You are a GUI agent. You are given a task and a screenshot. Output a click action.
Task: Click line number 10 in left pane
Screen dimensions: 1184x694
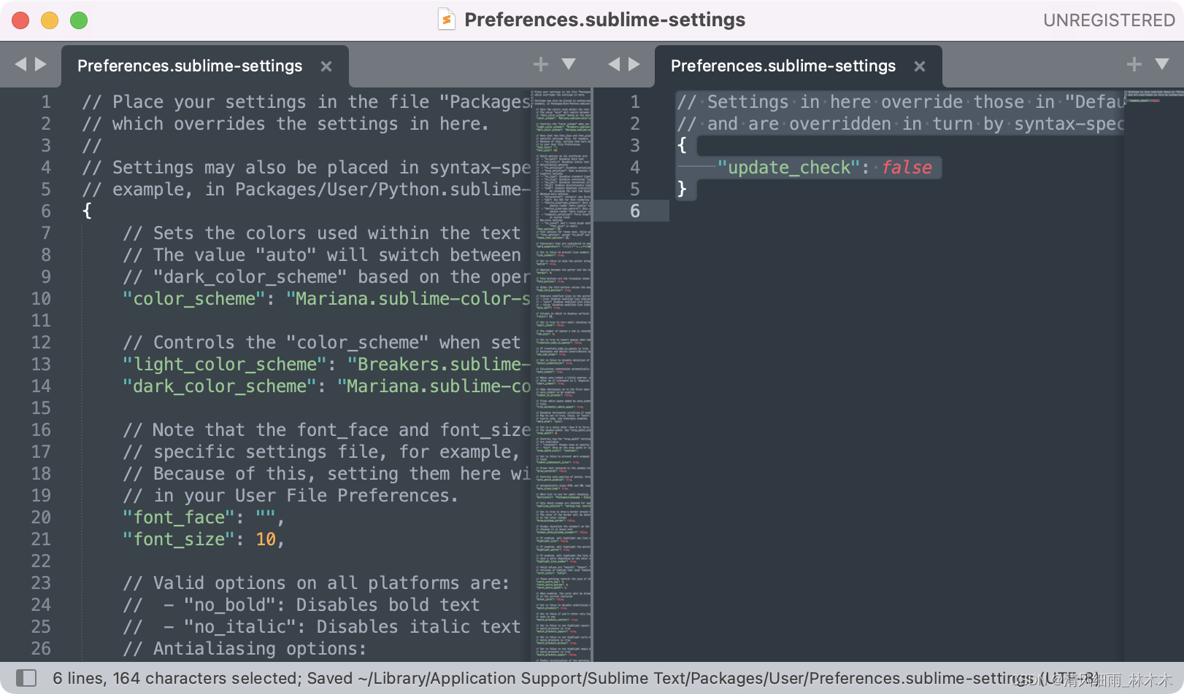pos(41,299)
